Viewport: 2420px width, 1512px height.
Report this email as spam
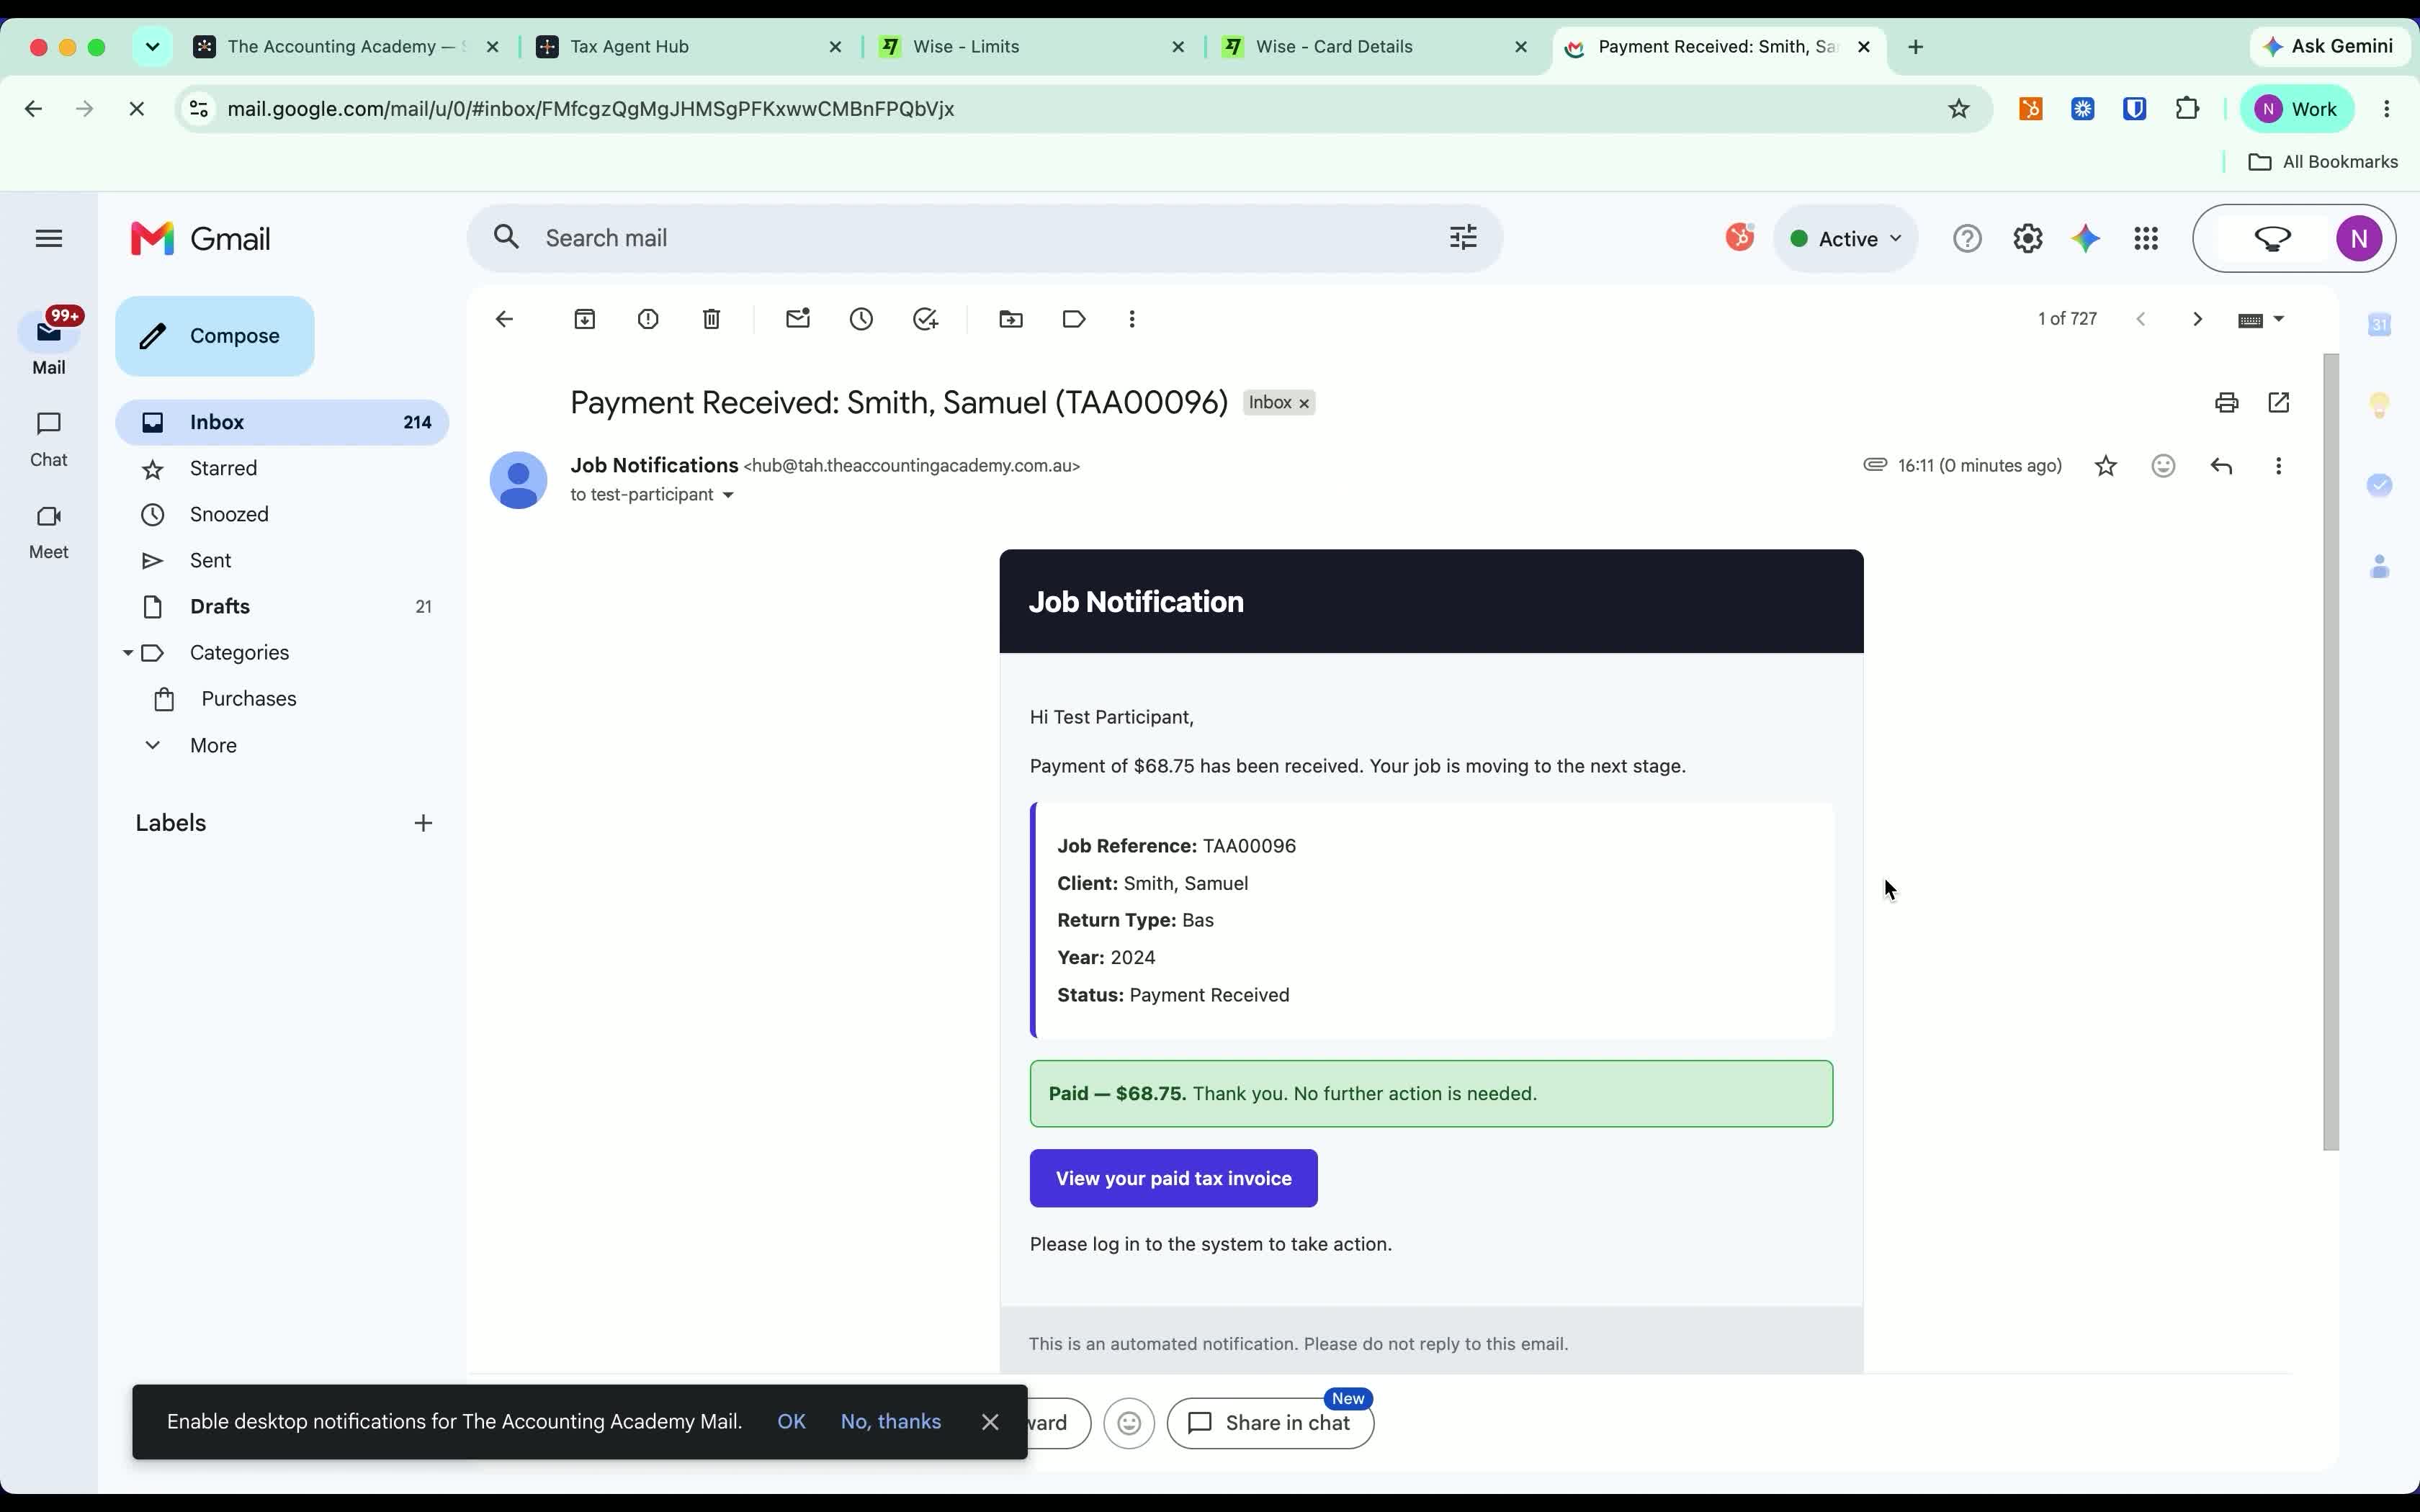(648, 319)
